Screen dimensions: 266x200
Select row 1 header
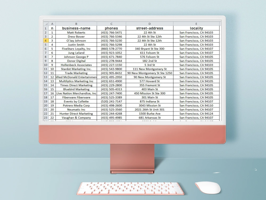pyautogui.click(x=46, y=28)
